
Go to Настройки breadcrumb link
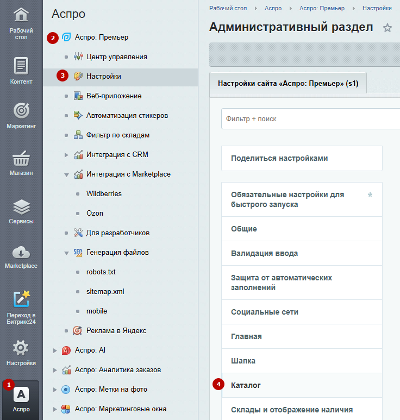tap(377, 8)
